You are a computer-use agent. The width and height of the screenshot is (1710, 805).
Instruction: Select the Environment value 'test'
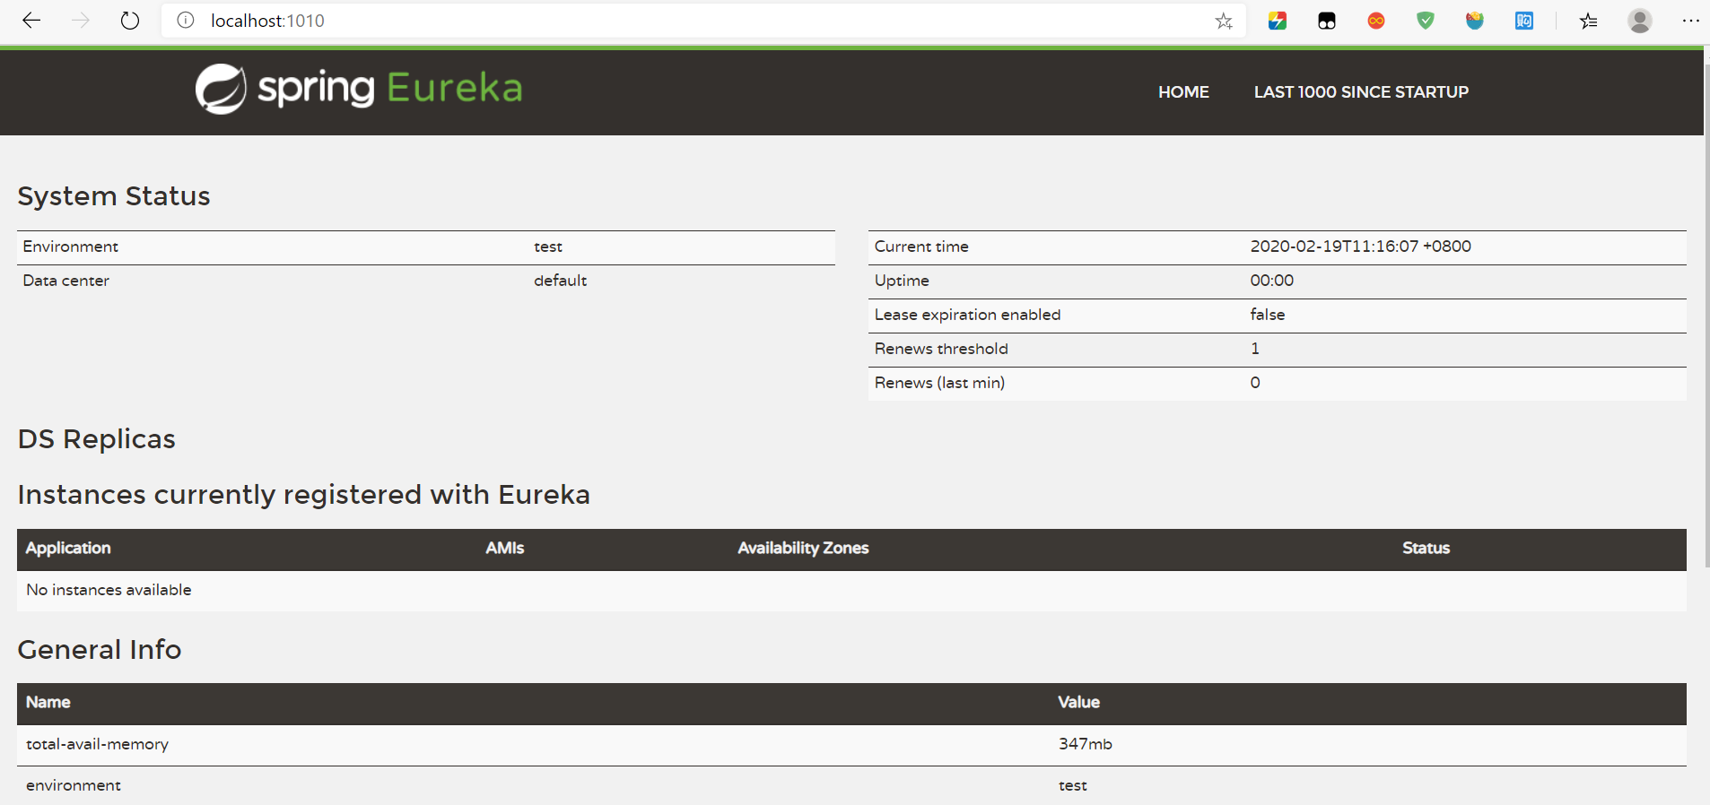point(548,247)
